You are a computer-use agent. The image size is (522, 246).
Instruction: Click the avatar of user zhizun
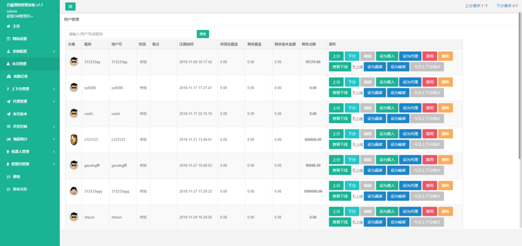click(x=73, y=217)
